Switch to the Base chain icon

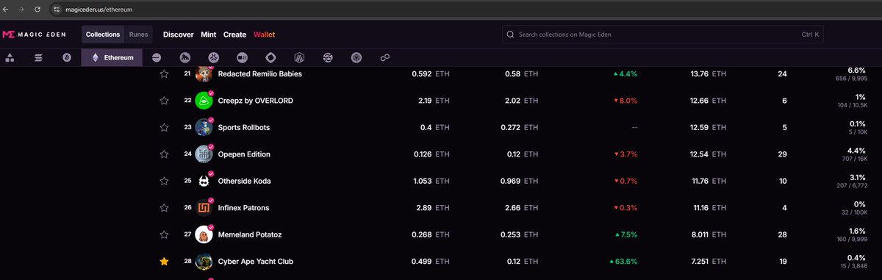click(157, 57)
